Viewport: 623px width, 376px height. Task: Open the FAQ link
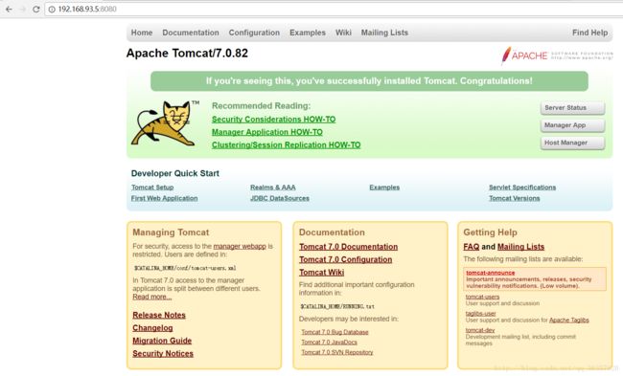coord(472,247)
